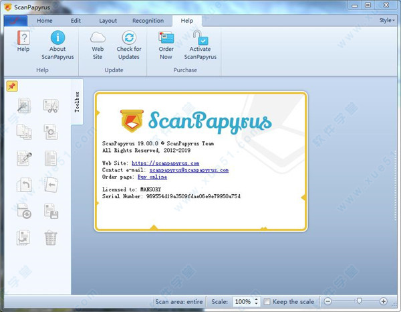Click the trash bin delete tool

pyautogui.click(x=51, y=238)
